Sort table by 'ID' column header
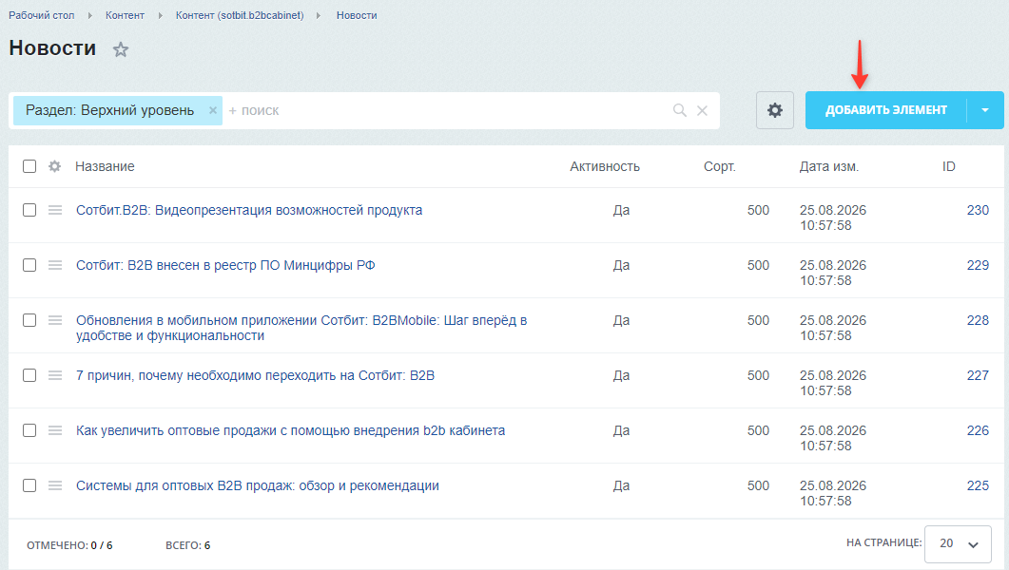 (x=948, y=166)
